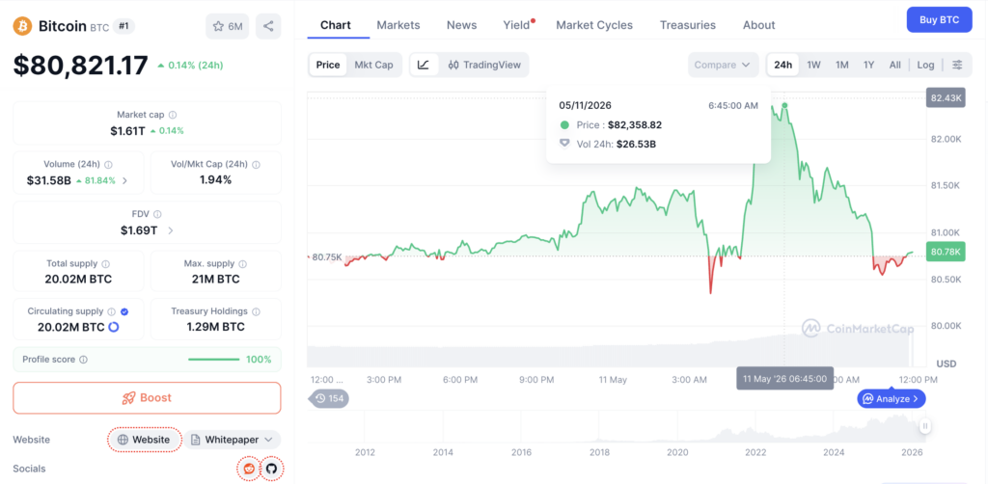Select the 24h time range
Viewport: 988px width, 484px height.
click(x=783, y=65)
